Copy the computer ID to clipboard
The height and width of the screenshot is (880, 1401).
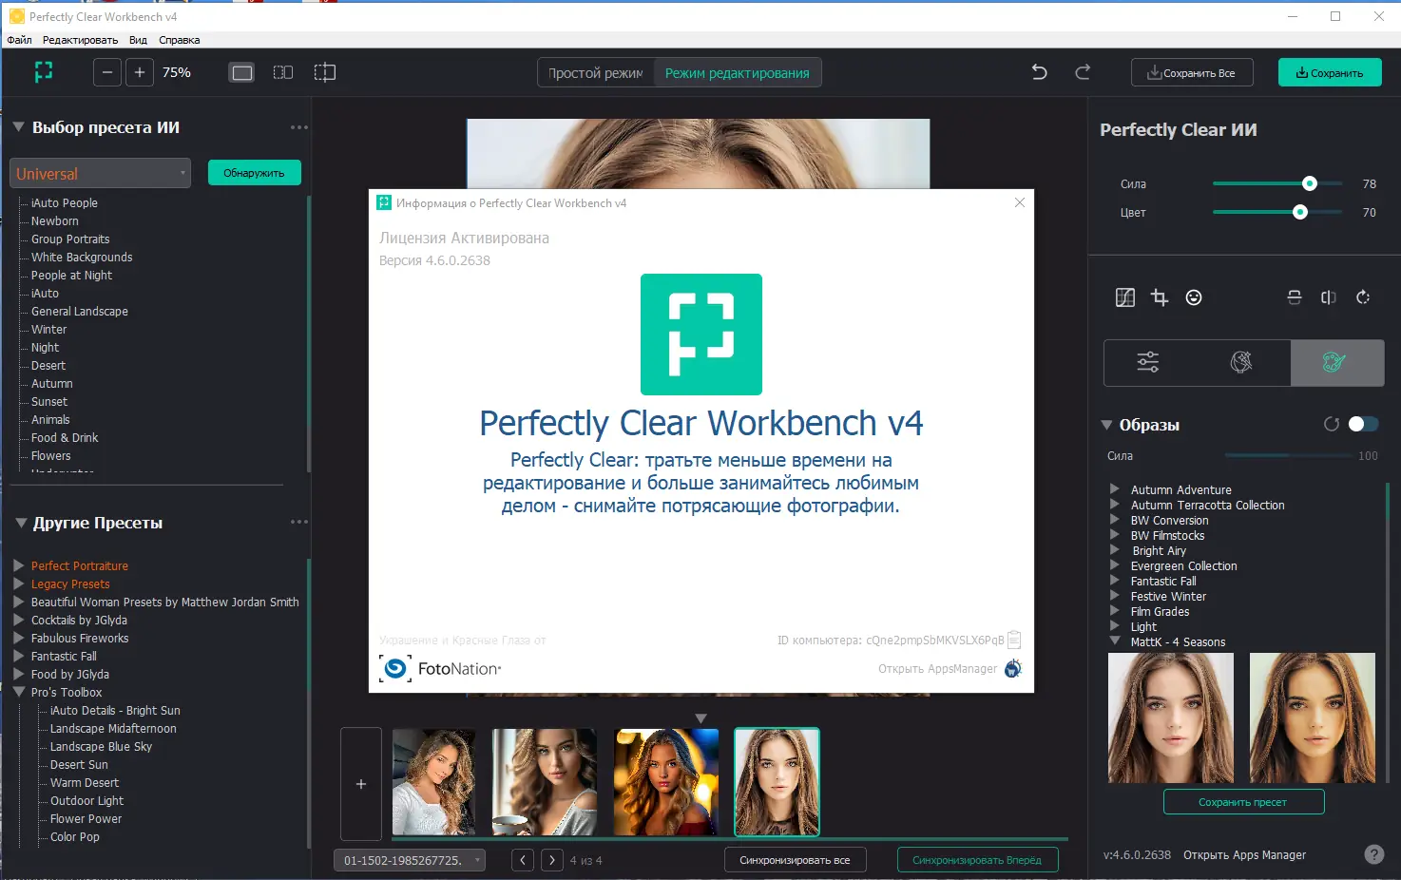[1014, 640]
